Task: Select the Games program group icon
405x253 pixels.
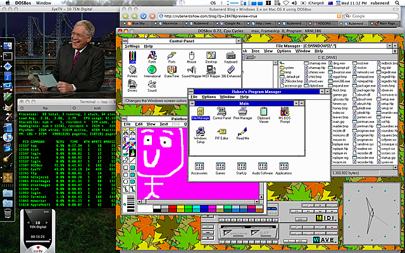Action: click(220, 169)
